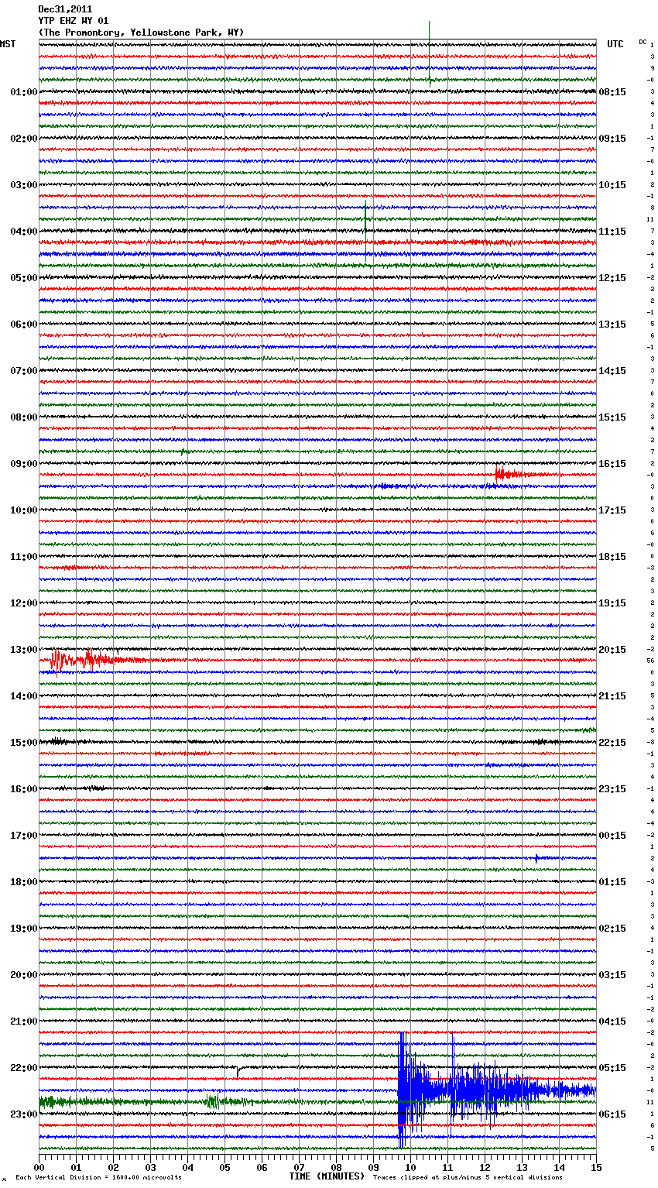Click 'Traces clipped at plus/minus 5 vertical divisions' note
The image size is (658, 1188).
point(468,1178)
